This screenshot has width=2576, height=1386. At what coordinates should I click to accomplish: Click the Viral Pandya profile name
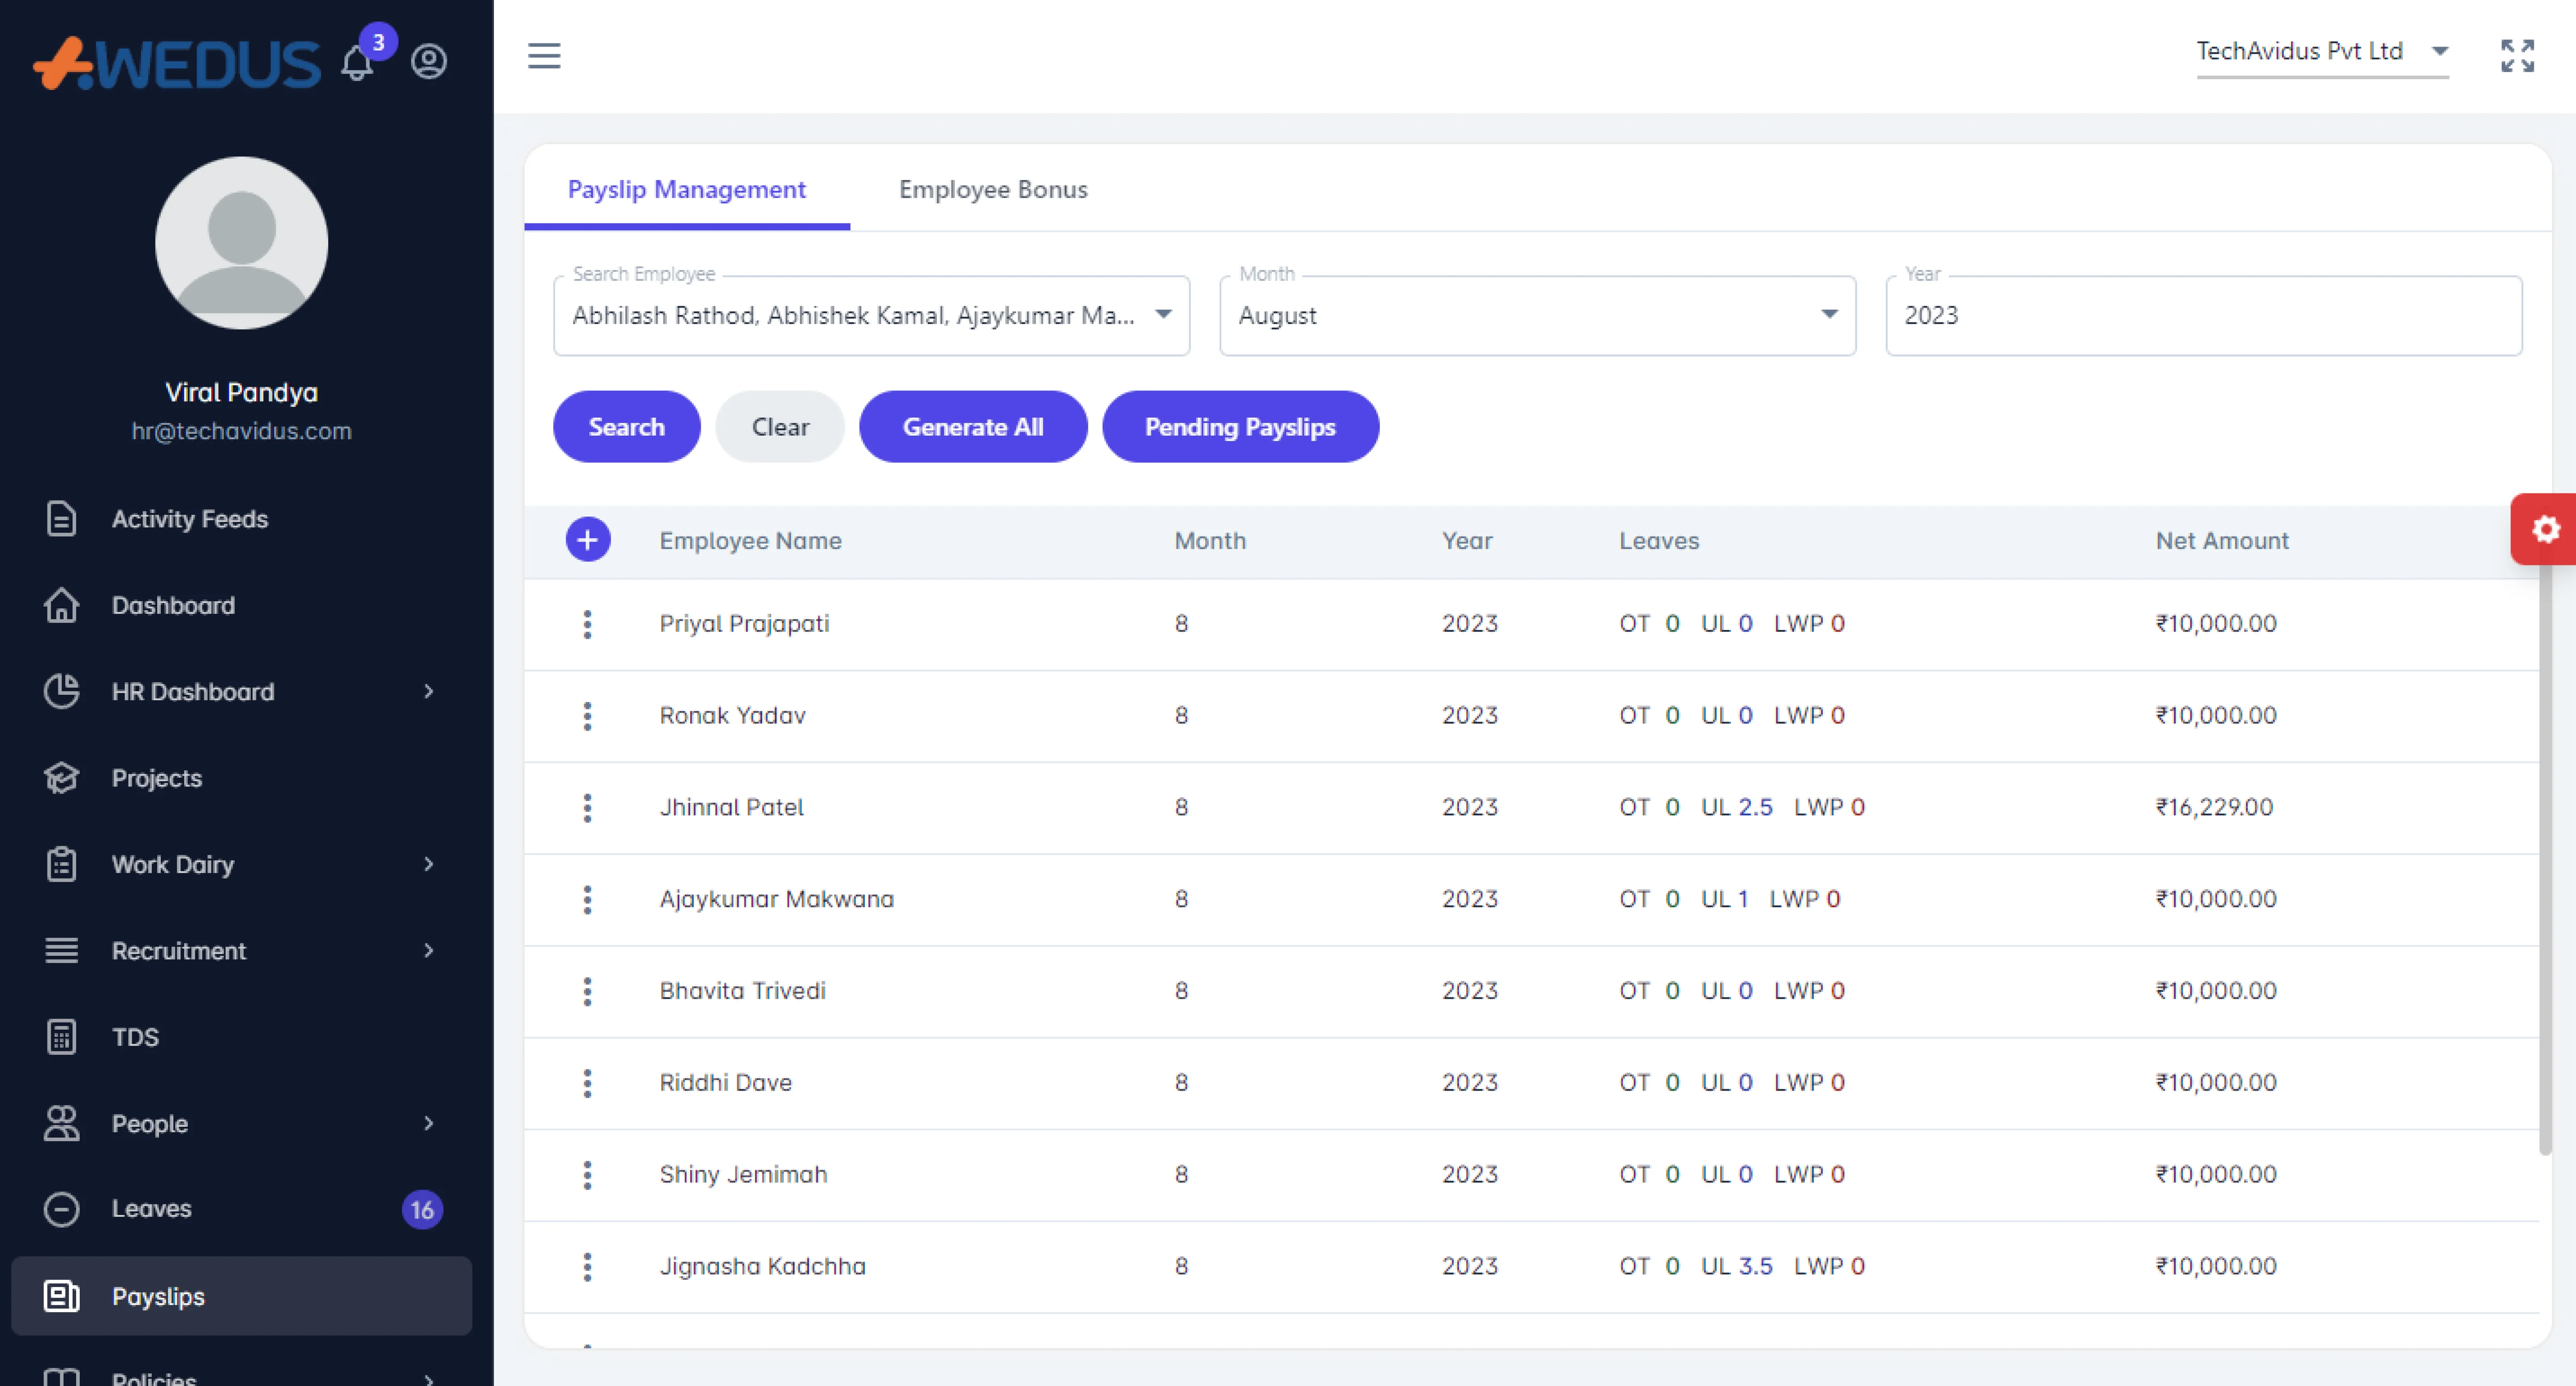coord(241,393)
